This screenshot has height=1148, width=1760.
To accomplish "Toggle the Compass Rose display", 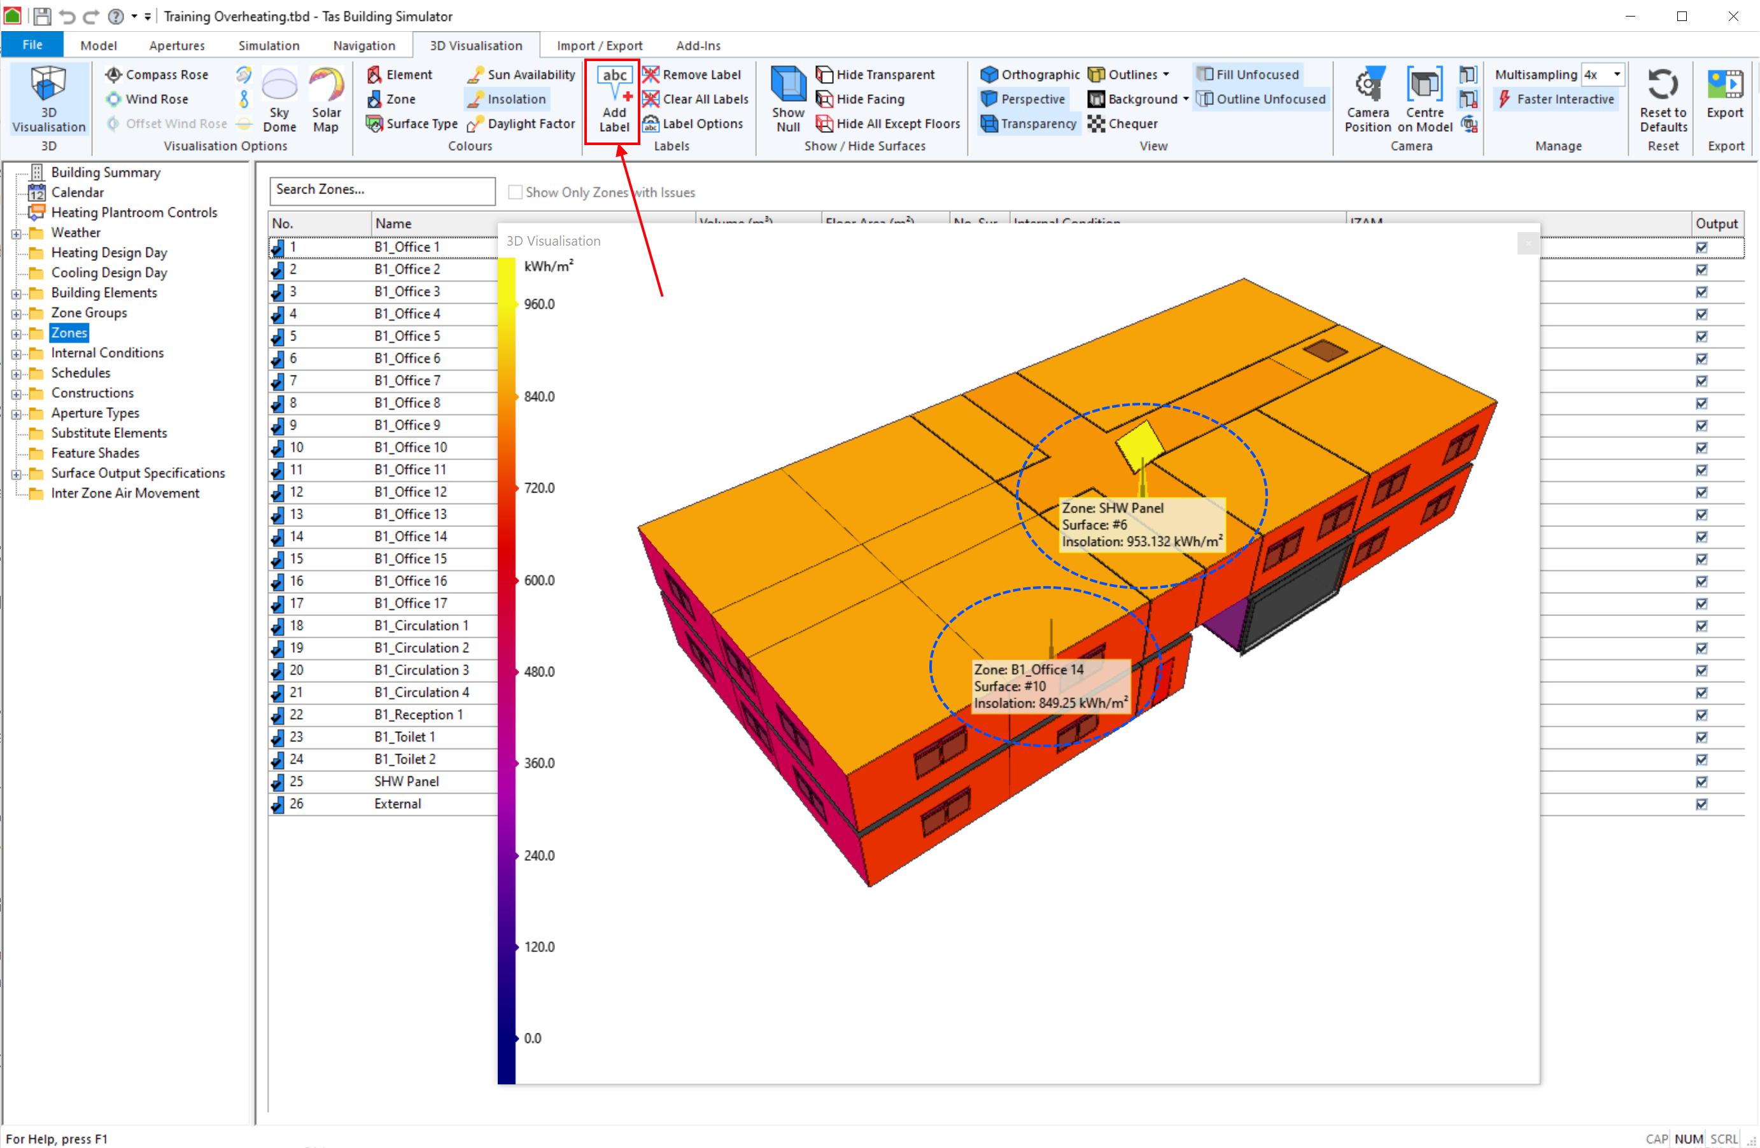I will pyautogui.click(x=157, y=74).
